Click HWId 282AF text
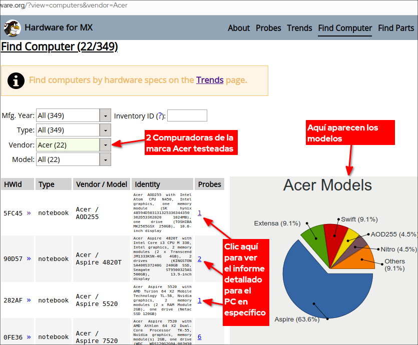418x345 pixels. (13, 300)
